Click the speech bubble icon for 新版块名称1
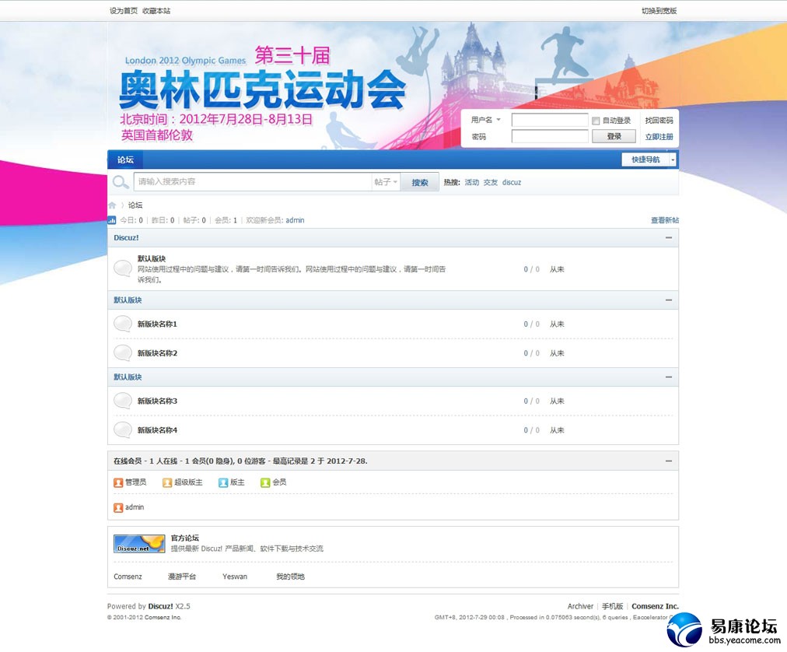Screen dimensions: 787x652 click(x=123, y=324)
